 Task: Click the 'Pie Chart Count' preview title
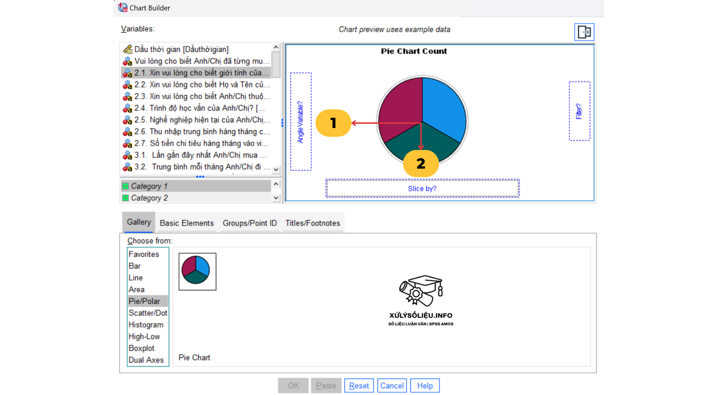[414, 51]
